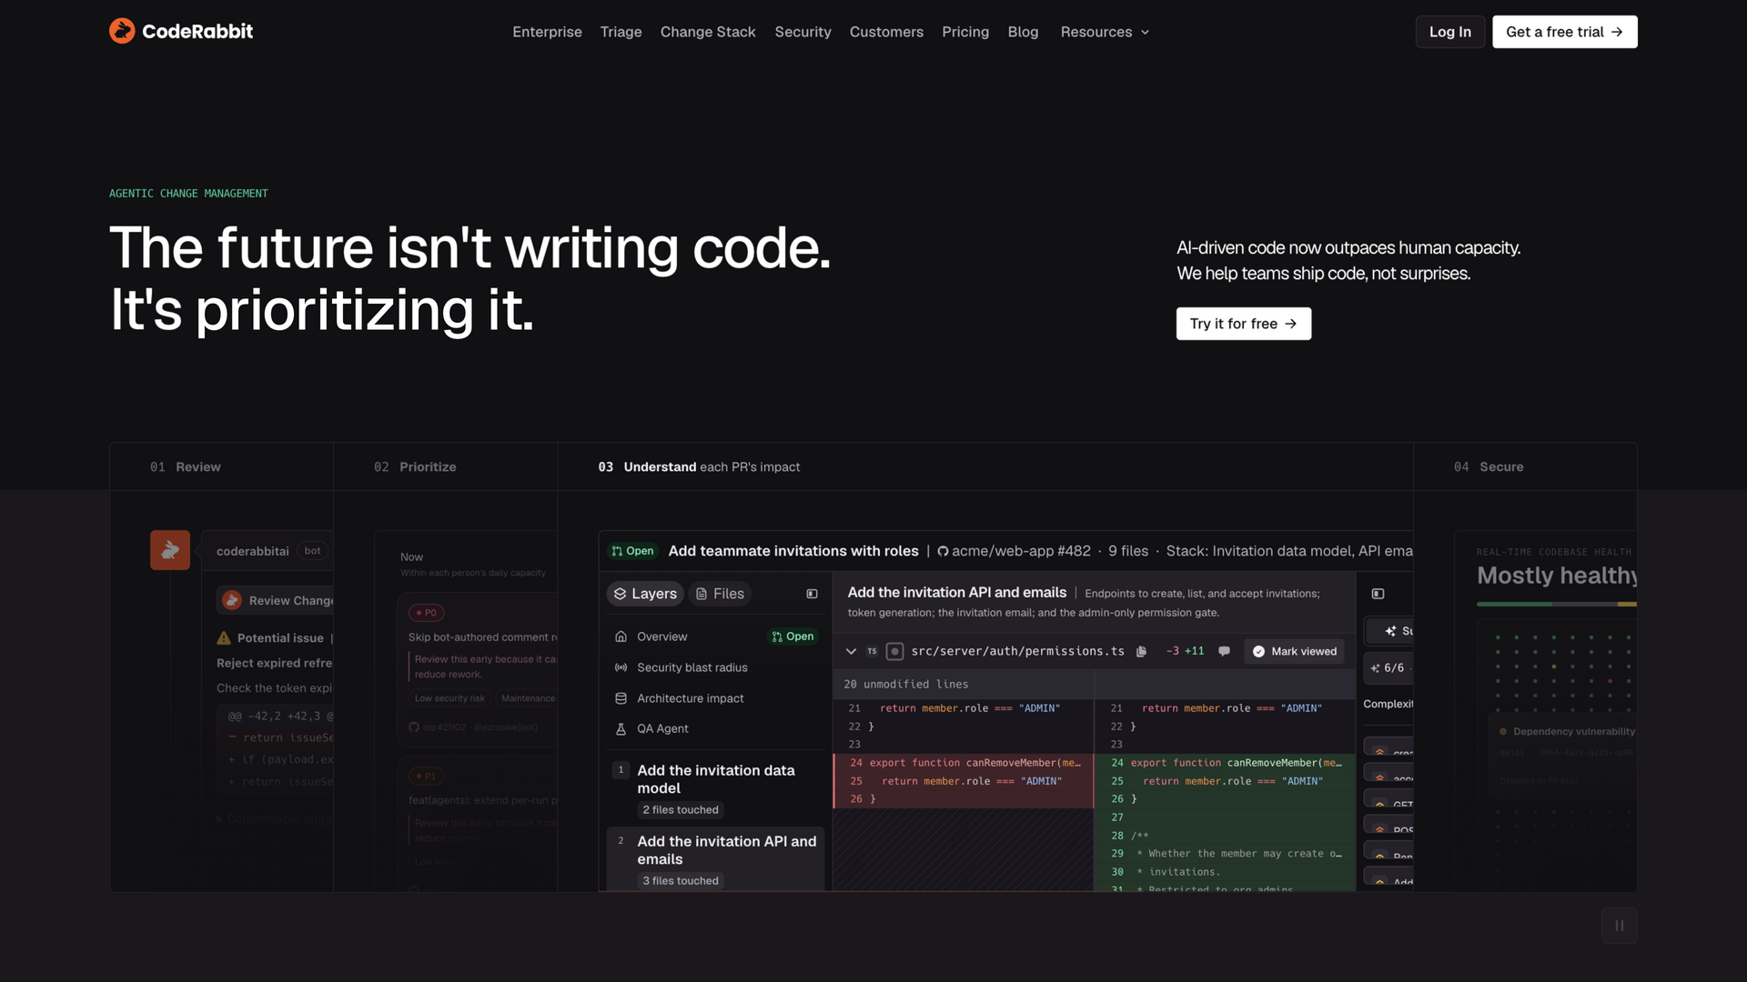This screenshot has width=1747, height=982.
Task: Pause the carousel autoplay
Action: click(1619, 926)
